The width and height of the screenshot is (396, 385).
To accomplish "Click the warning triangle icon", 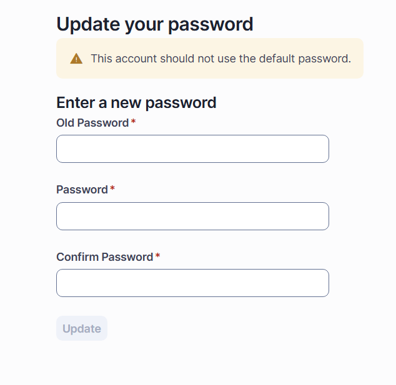I will point(76,59).
